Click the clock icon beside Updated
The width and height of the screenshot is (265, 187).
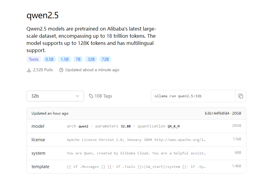coord(61,70)
